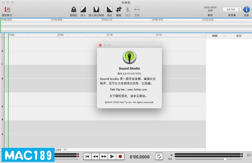Click the 0'05 mark on the main ruler

[61, 35]
